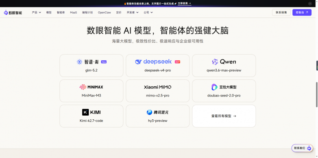This screenshot has width=318, height=158.
Task: Click the robot icon in 联系我们 widget
Action: coord(309,148)
